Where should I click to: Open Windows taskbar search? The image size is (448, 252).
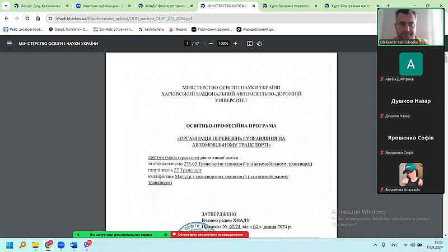(22, 245)
